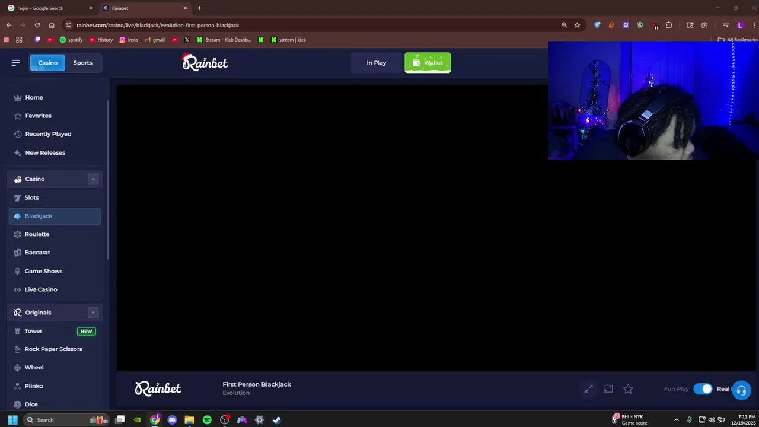Select the Casino tab in Rainbet header
This screenshot has height=427, width=759.
47,63
